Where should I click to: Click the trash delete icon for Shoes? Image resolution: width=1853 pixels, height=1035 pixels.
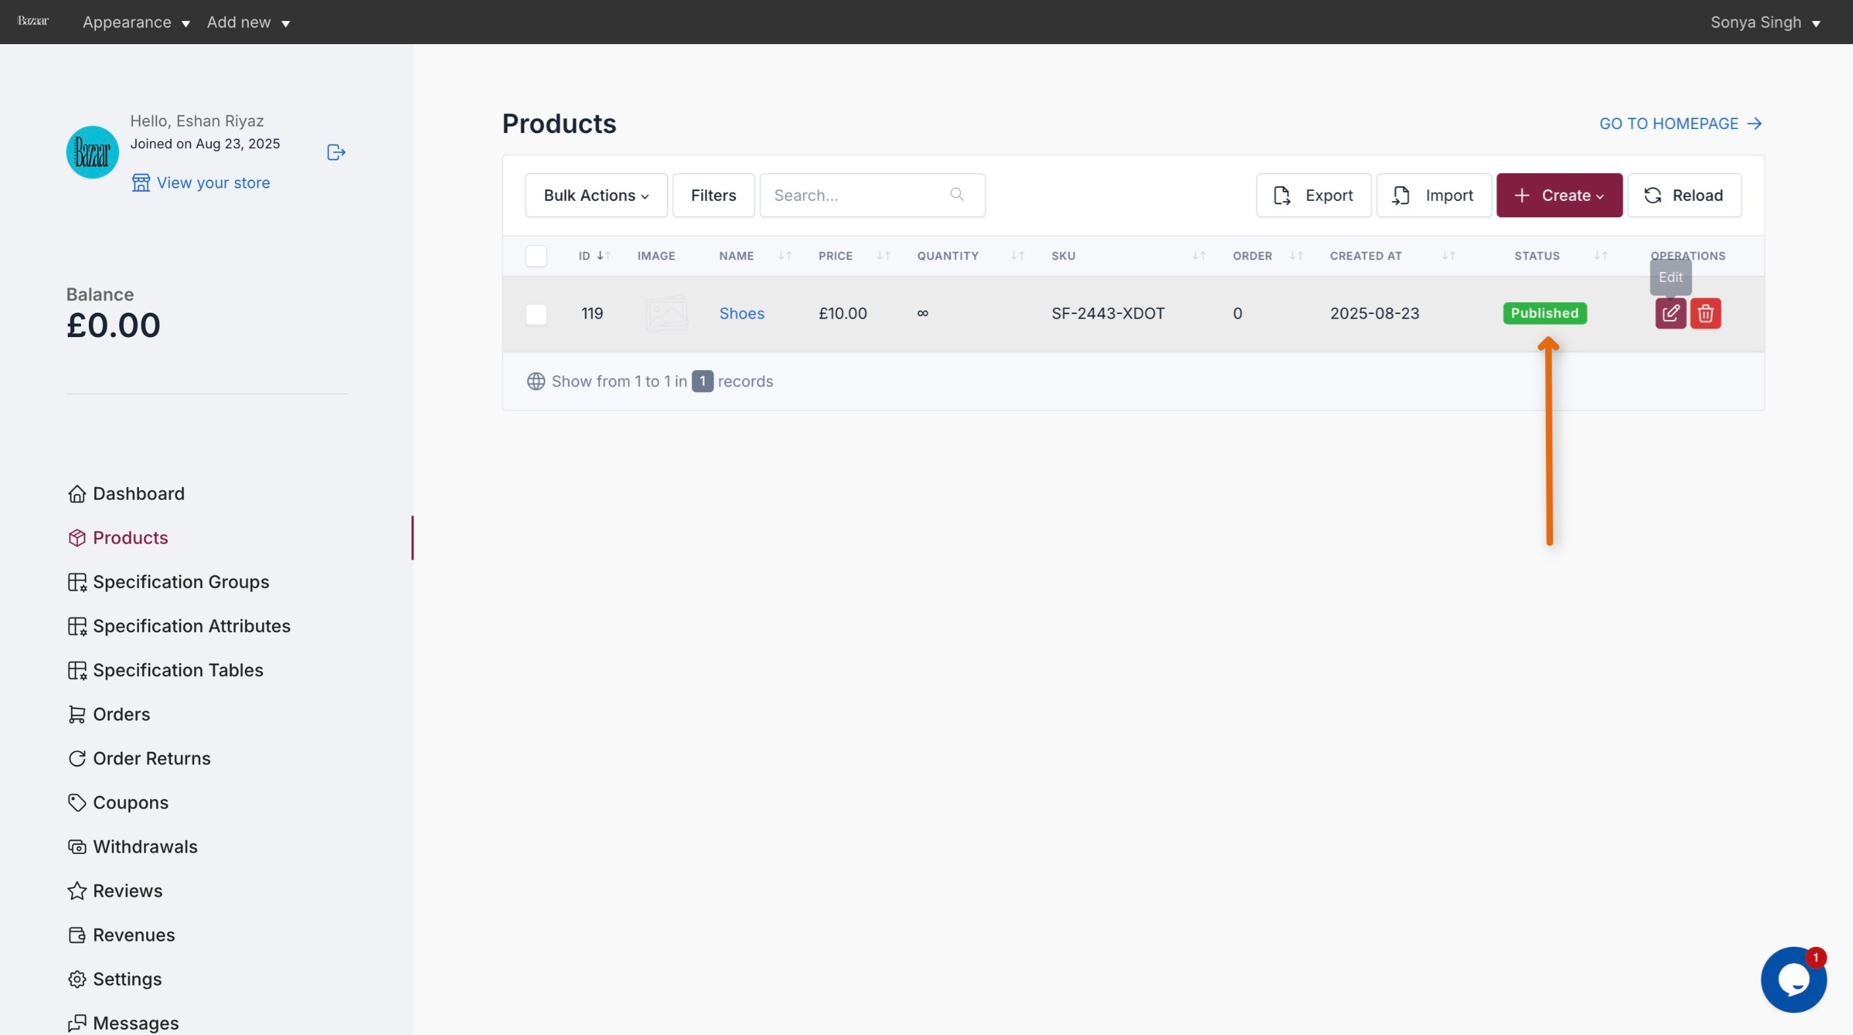coord(1705,313)
